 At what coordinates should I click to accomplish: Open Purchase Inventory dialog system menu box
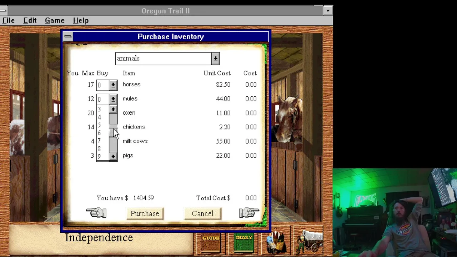pos(68,36)
